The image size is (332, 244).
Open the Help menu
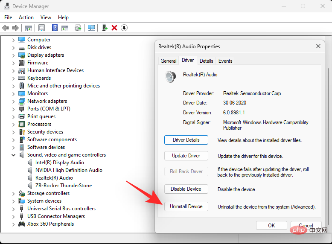63,17
